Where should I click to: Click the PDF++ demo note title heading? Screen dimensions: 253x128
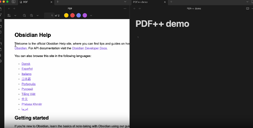[162, 24]
